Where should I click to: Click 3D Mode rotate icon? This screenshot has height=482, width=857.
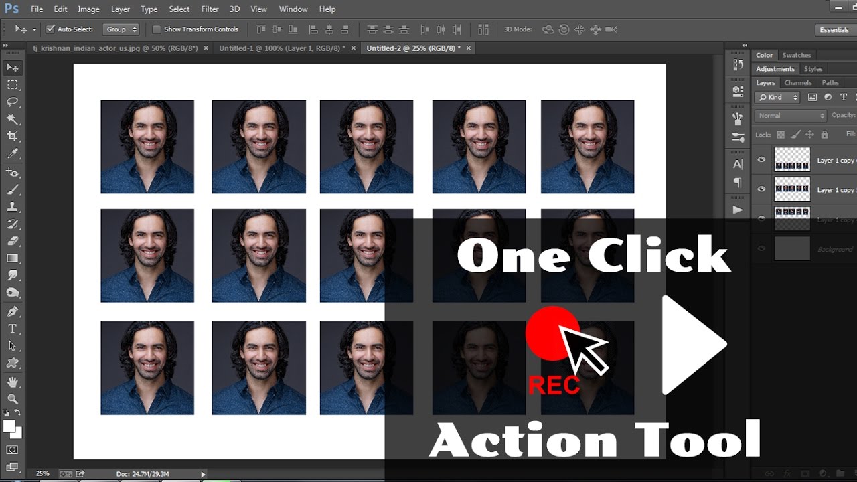[548, 29]
